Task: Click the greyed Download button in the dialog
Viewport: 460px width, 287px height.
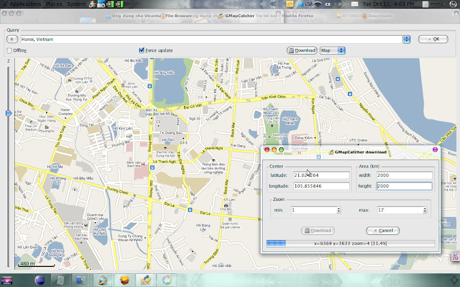Action: [x=318, y=231]
